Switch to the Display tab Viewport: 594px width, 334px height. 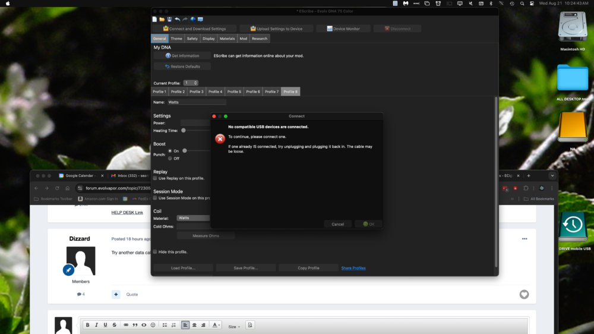click(x=208, y=39)
